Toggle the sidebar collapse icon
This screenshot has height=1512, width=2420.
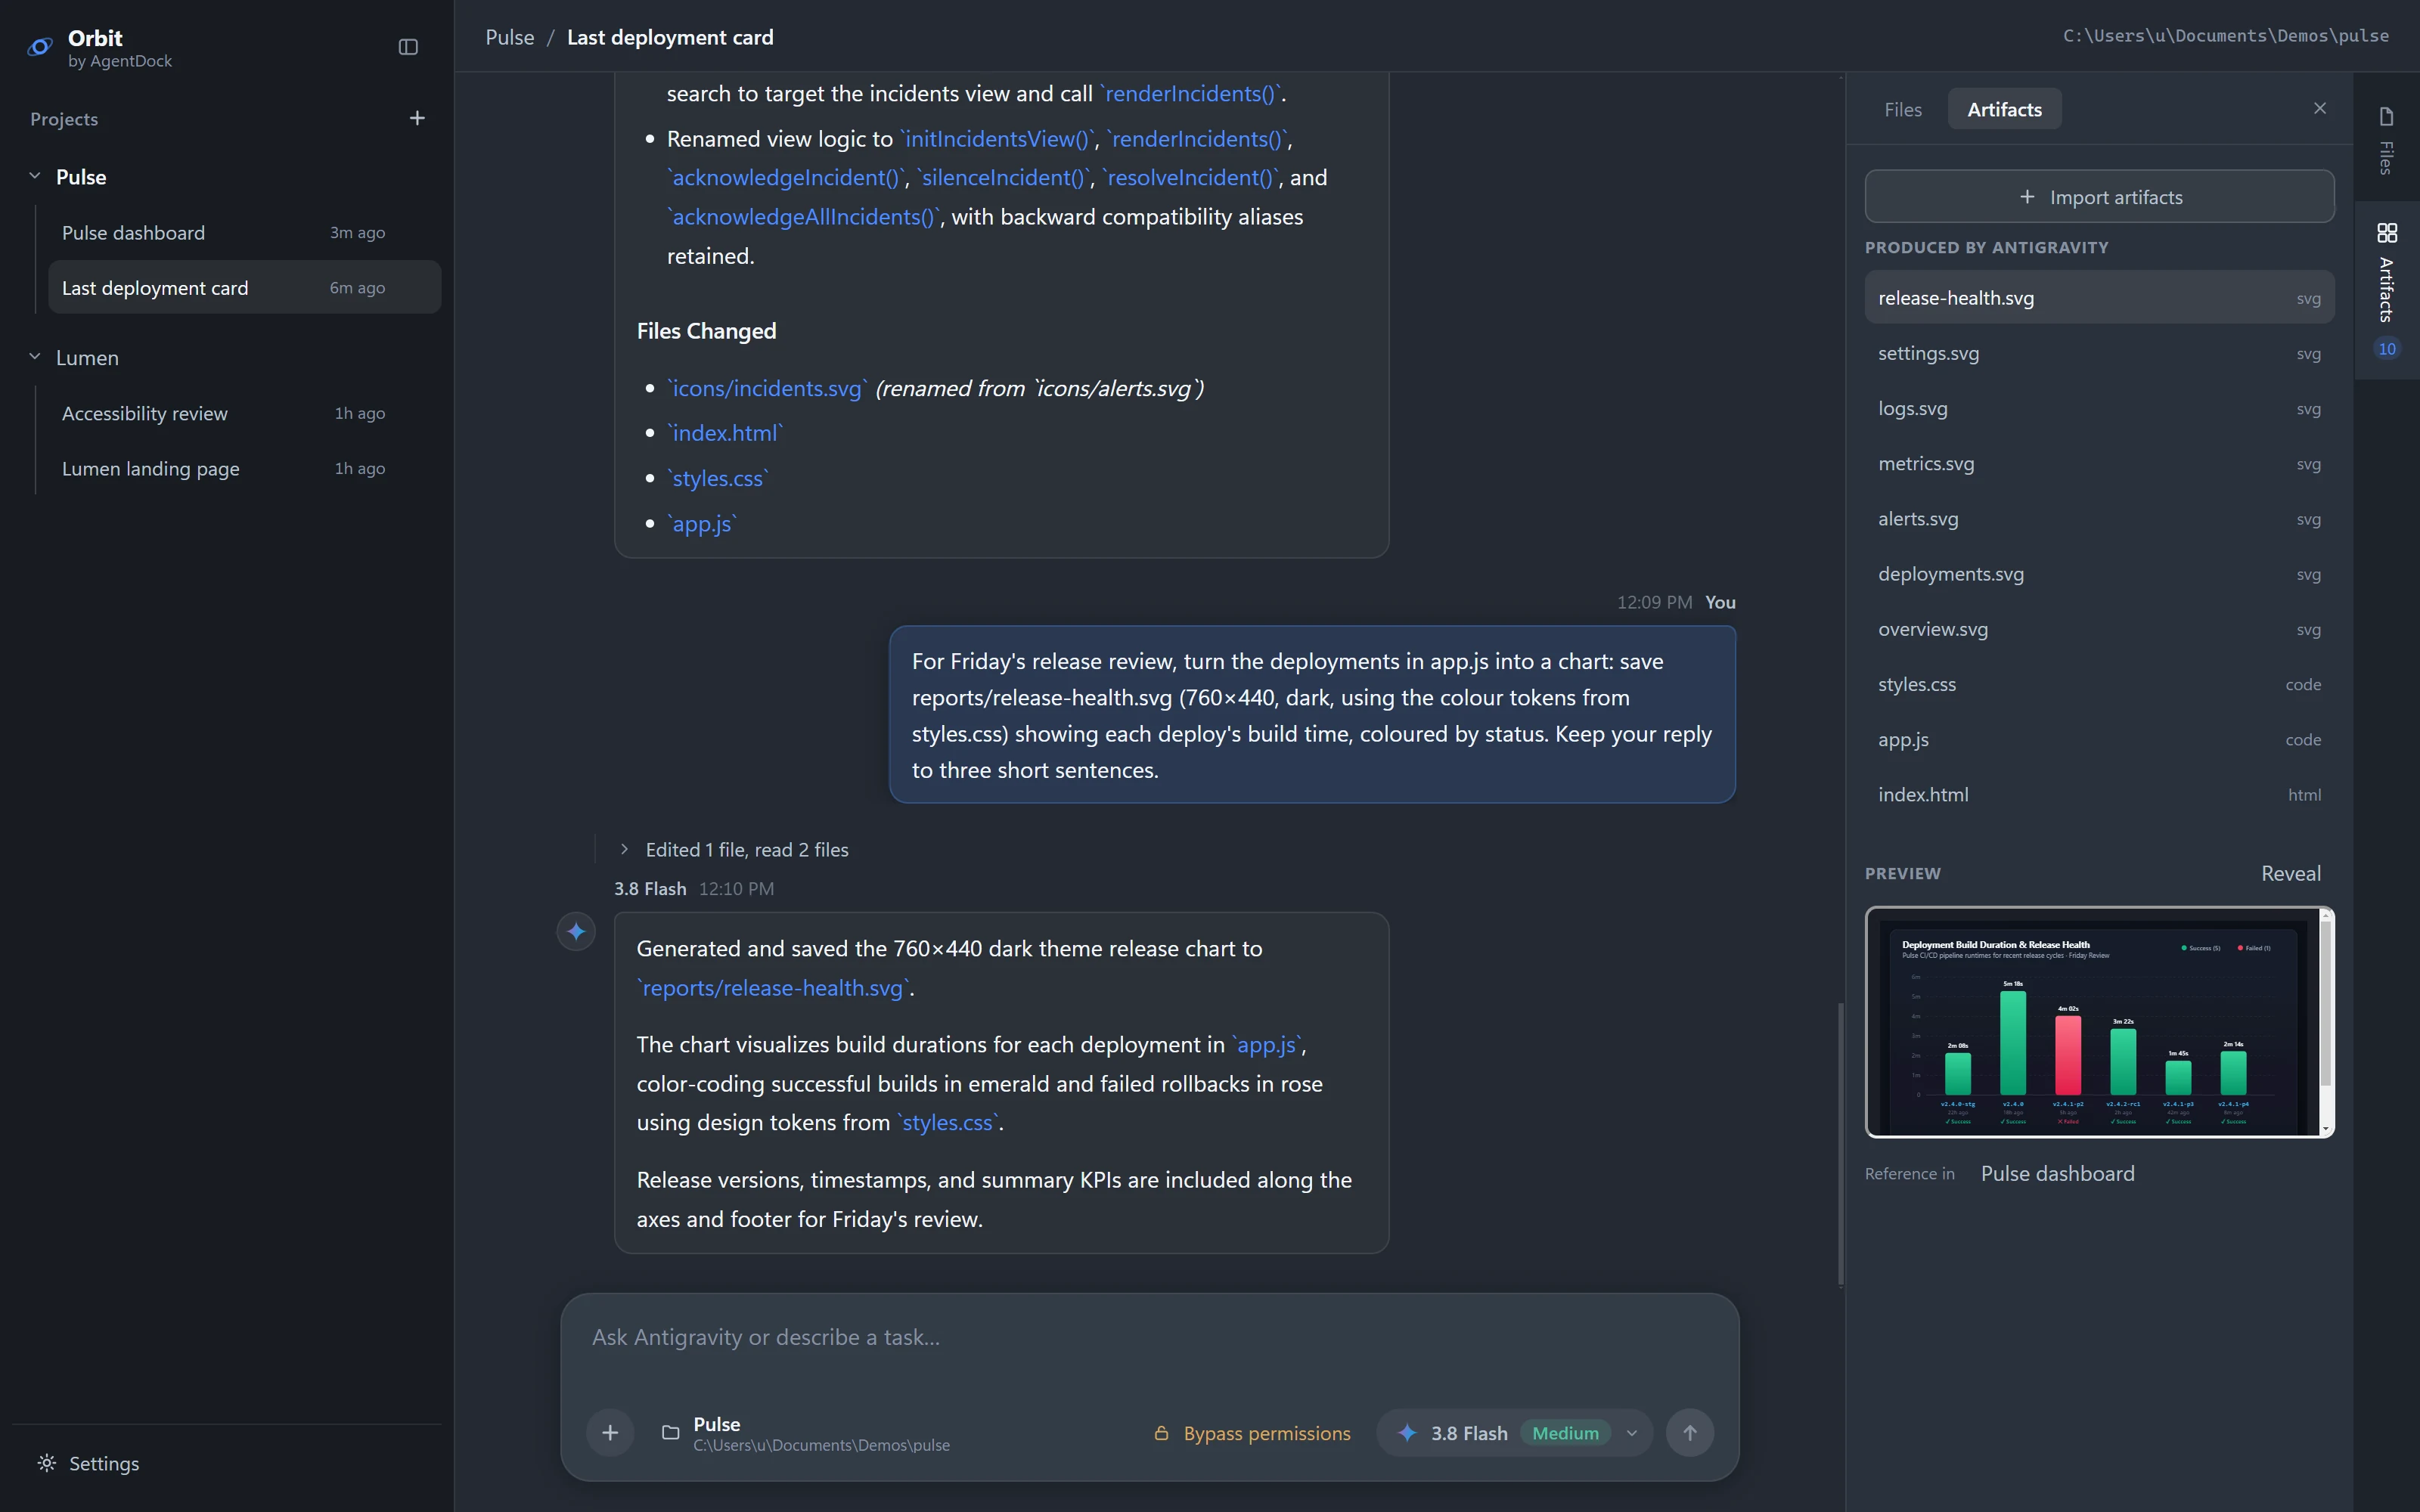pyautogui.click(x=408, y=47)
